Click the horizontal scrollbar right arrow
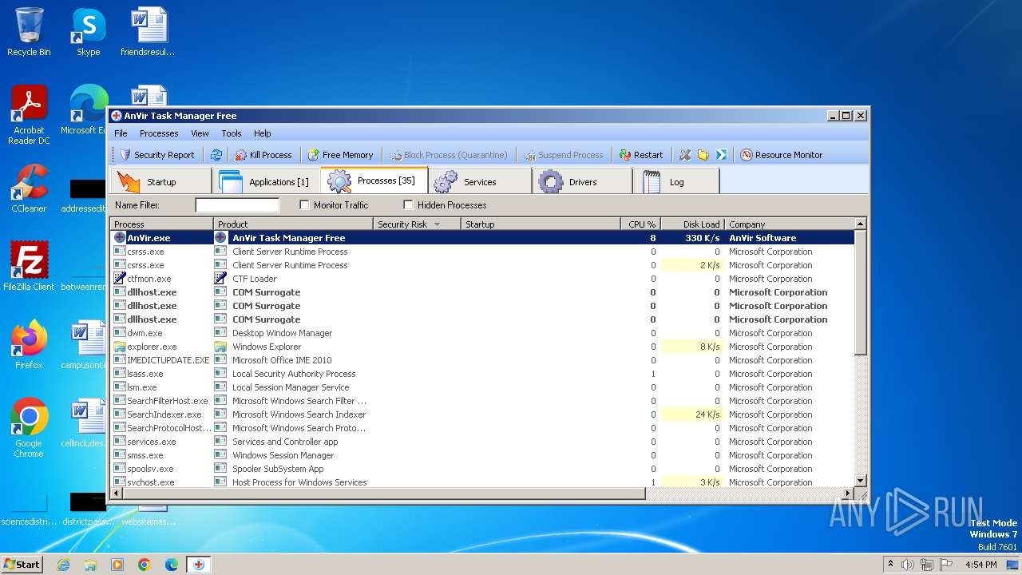The image size is (1022, 575). coord(848,494)
